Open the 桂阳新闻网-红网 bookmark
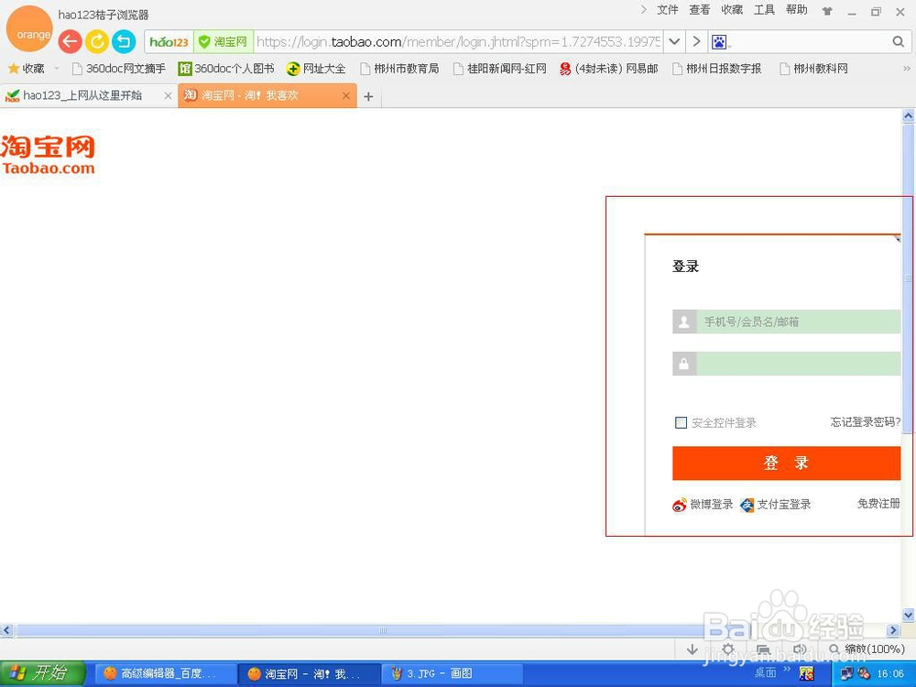This screenshot has width=916, height=687. pyautogui.click(x=500, y=69)
